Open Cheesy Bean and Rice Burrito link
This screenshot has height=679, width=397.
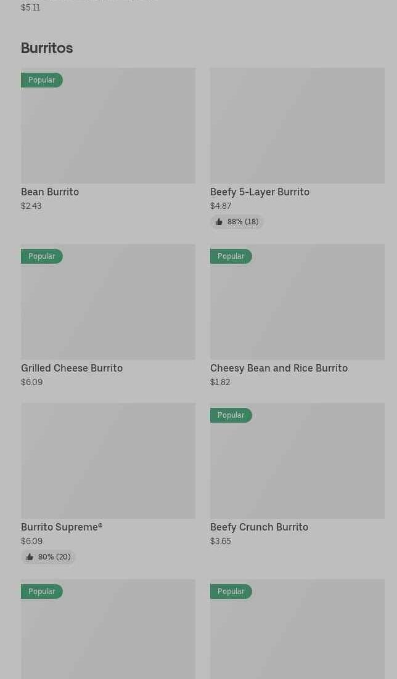[x=279, y=368]
